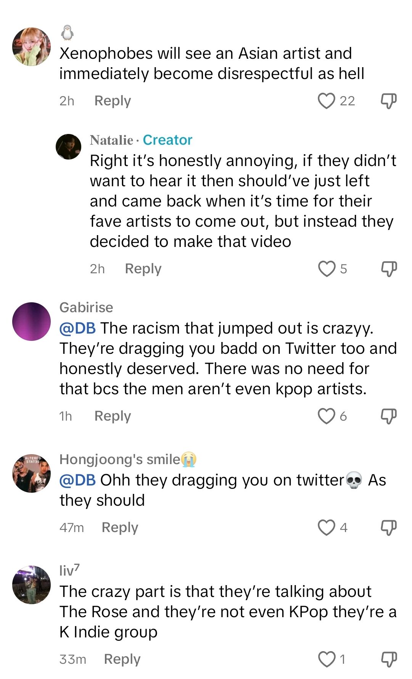The width and height of the screenshot is (412, 679).
Task: Dislike the top xenophobes comment
Action: 388,101
